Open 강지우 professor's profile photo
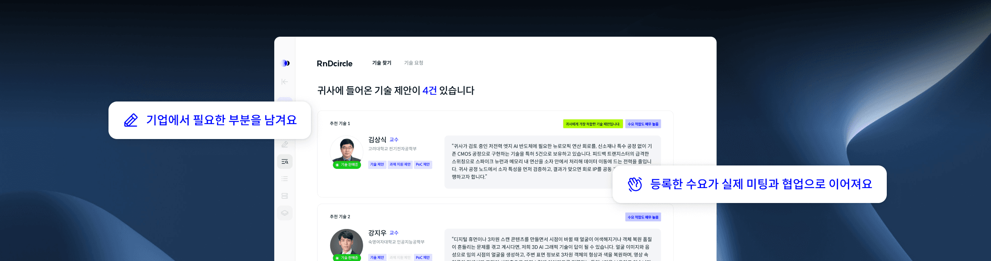Viewport: 991px width, 261px height. click(346, 244)
